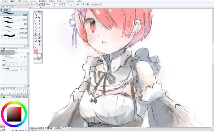Click the CLIP STUDIO launch icon

point(32,4)
